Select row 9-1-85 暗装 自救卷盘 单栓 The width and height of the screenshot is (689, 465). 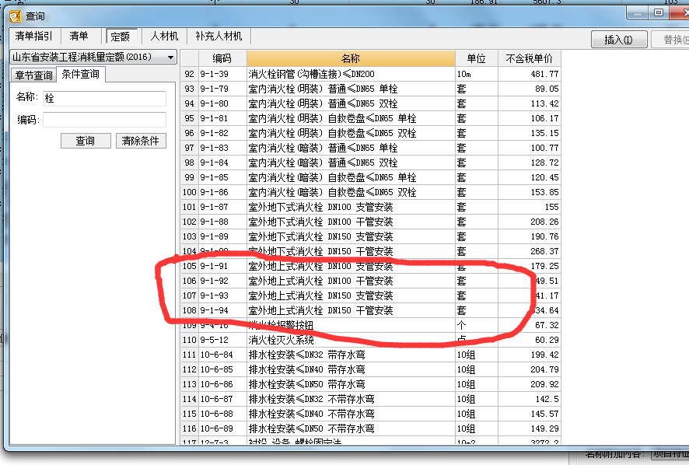point(371,177)
